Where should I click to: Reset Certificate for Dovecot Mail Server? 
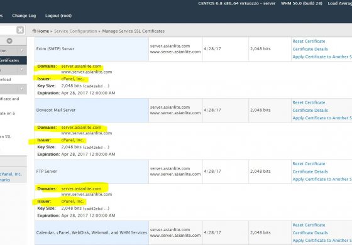coord(309,102)
